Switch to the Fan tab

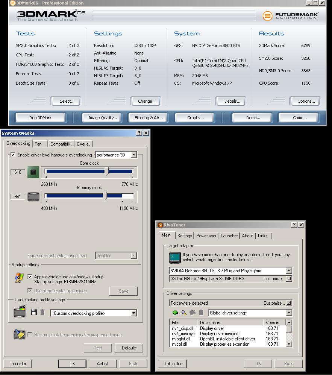38,144
